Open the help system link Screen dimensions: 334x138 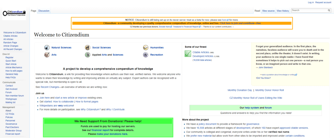click(x=252, y=108)
